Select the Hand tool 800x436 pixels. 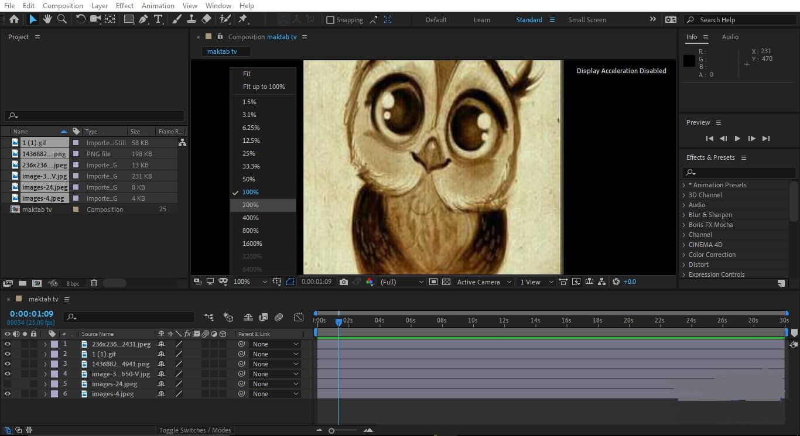pyautogui.click(x=47, y=19)
